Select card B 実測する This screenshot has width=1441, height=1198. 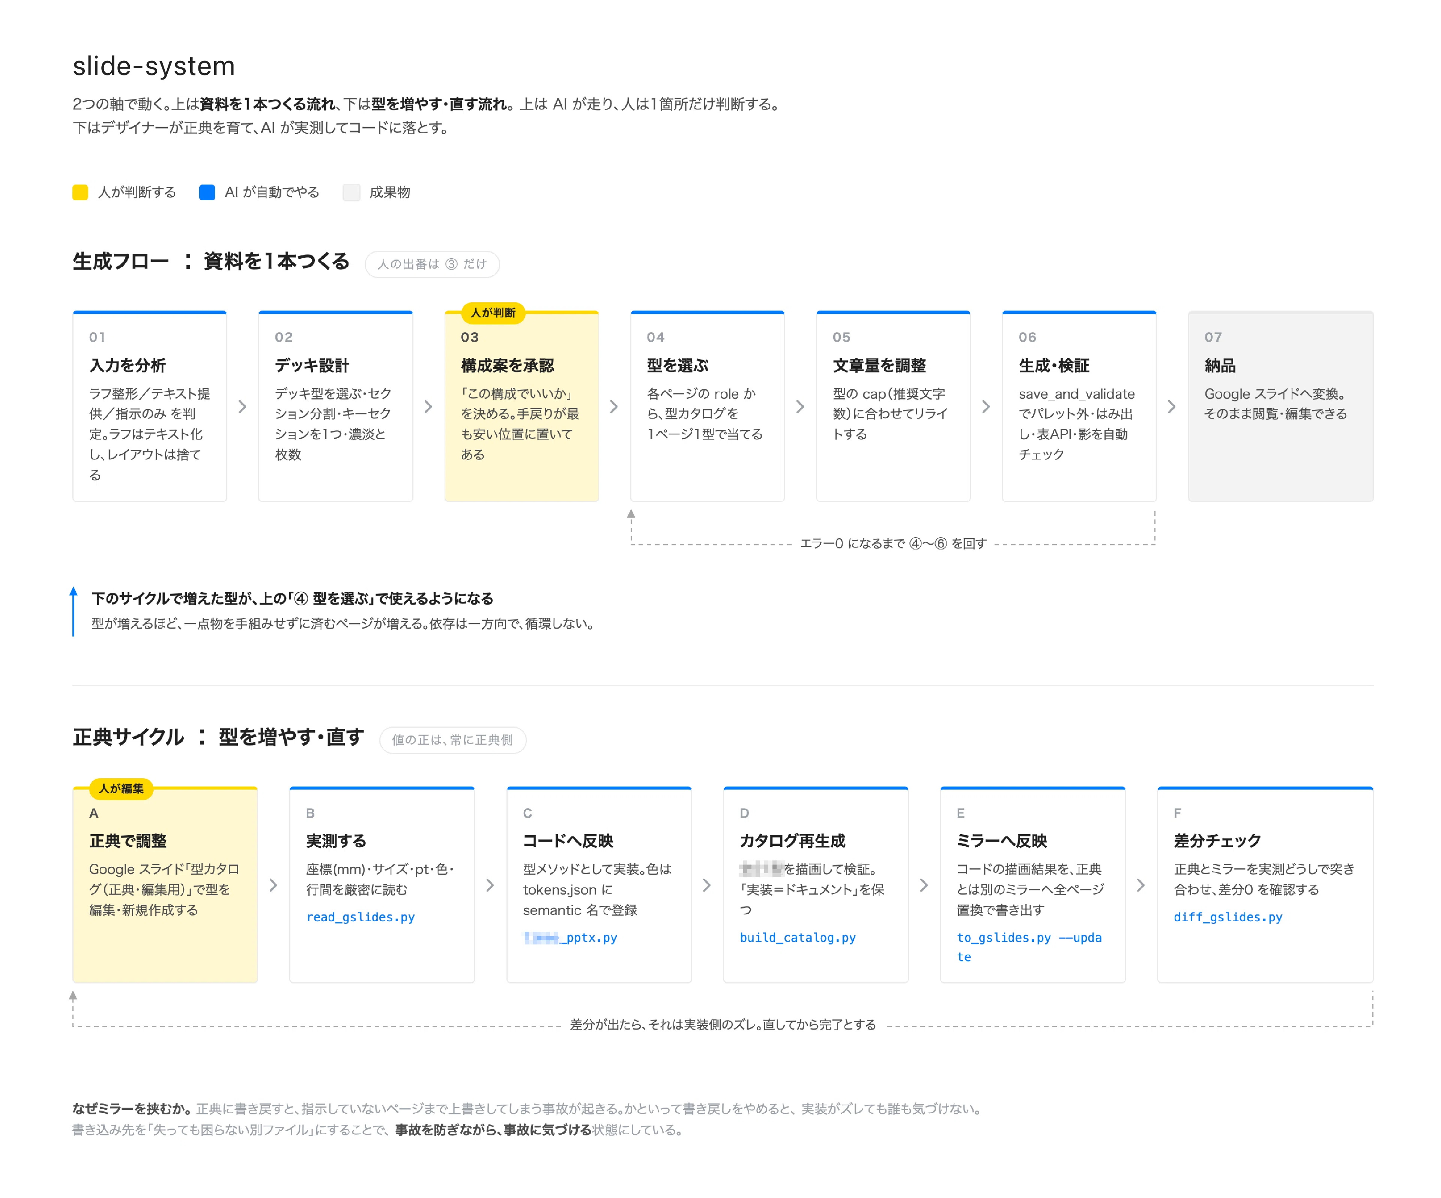click(x=382, y=885)
